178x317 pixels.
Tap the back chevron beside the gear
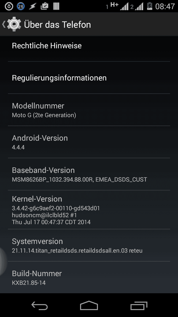4,24
